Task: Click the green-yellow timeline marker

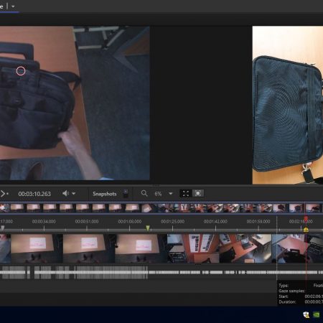Action: click(x=148, y=228)
